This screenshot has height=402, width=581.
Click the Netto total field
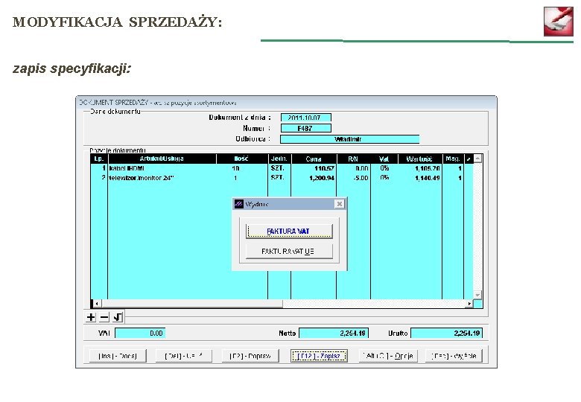334,334
